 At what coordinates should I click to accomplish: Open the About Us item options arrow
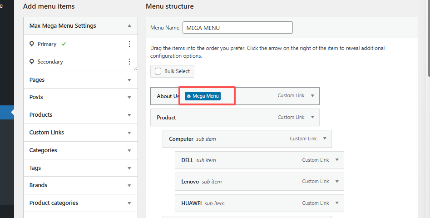click(x=312, y=96)
